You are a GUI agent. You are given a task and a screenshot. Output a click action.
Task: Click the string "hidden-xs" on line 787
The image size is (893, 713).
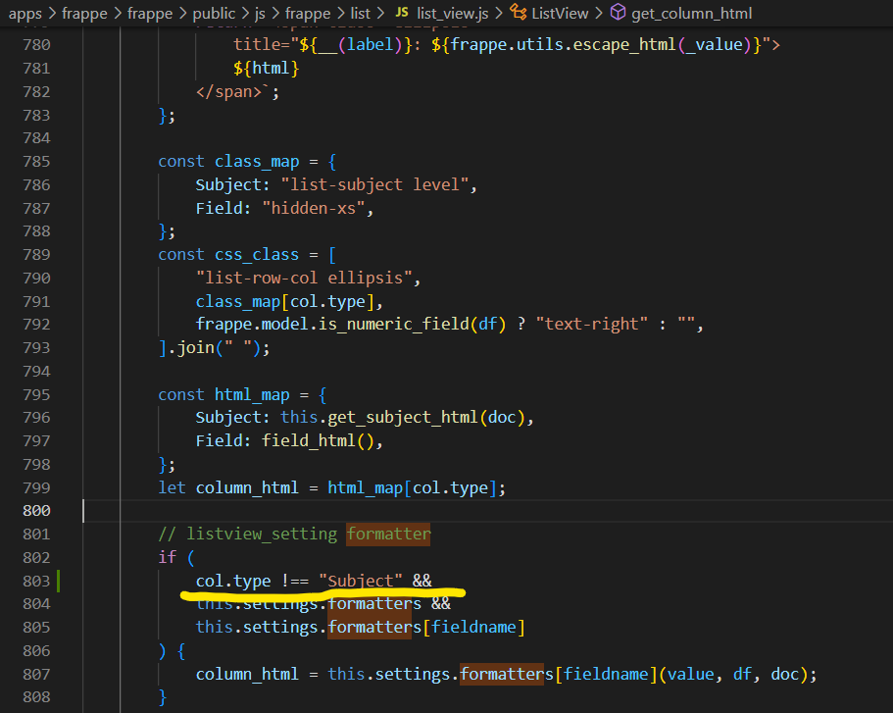tap(314, 209)
